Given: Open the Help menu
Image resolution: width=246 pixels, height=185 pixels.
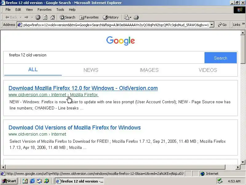Looking at the screenshot, I should click(72, 10).
